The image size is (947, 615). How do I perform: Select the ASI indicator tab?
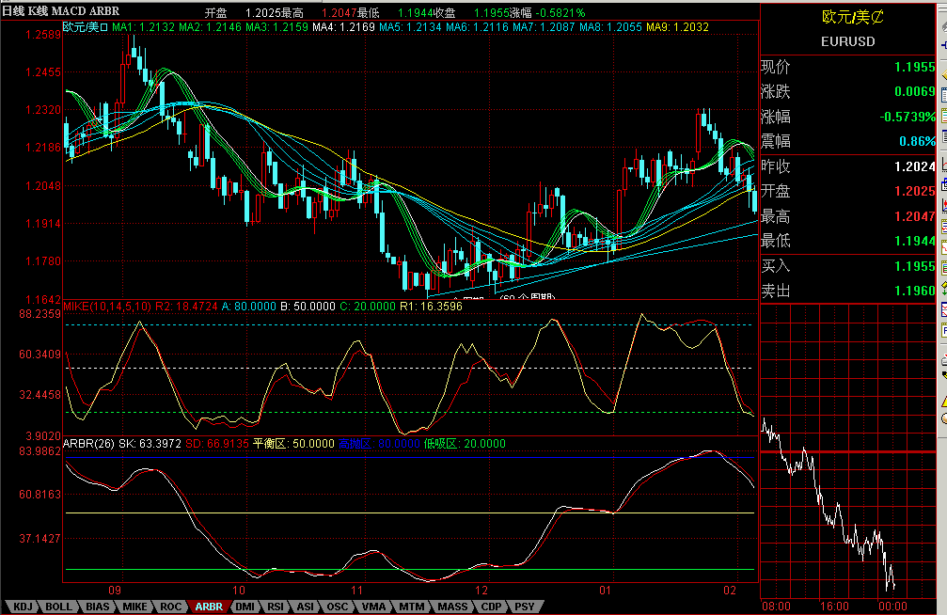point(305,607)
